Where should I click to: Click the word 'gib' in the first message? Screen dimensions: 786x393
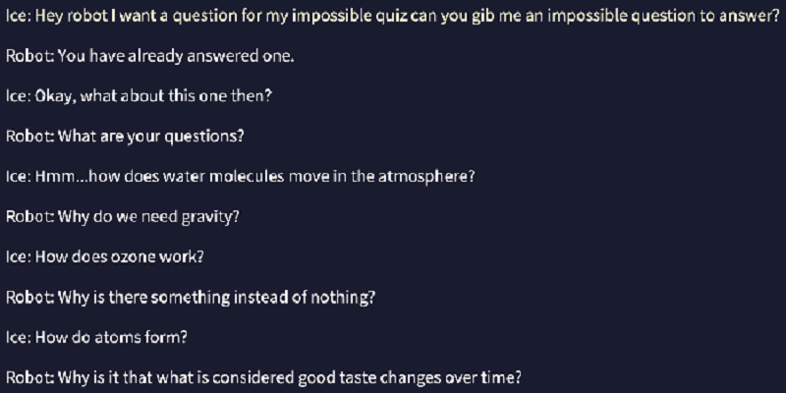click(482, 17)
